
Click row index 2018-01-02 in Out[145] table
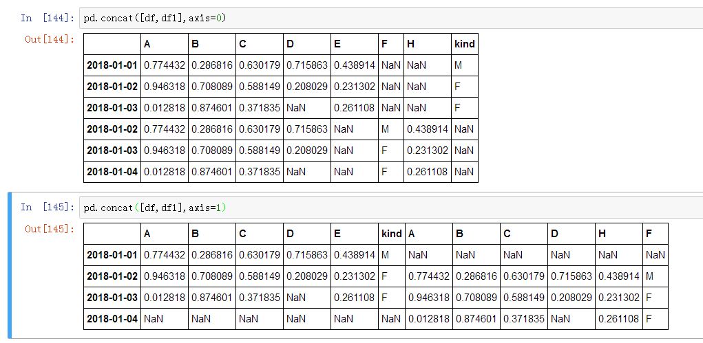pos(112,276)
